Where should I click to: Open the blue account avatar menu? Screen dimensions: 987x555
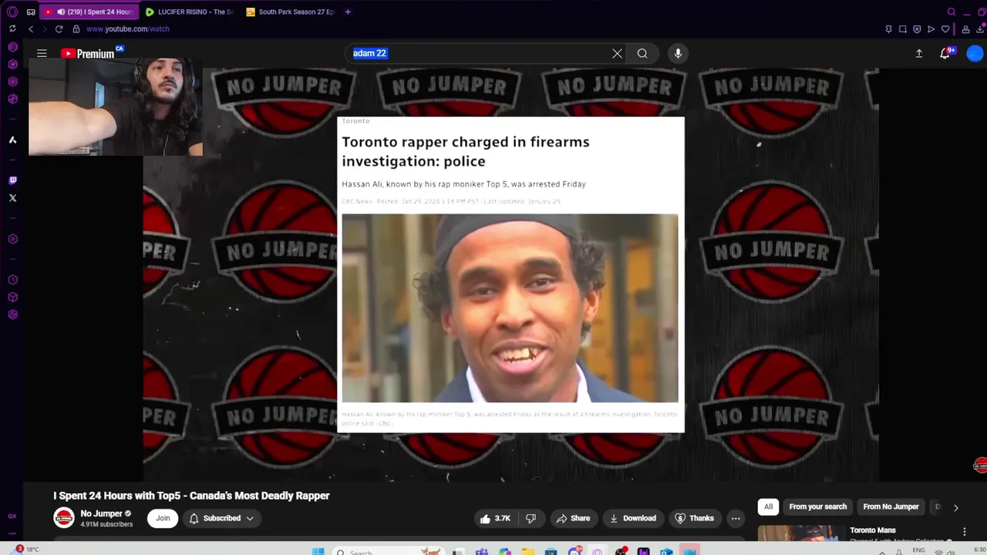(975, 53)
